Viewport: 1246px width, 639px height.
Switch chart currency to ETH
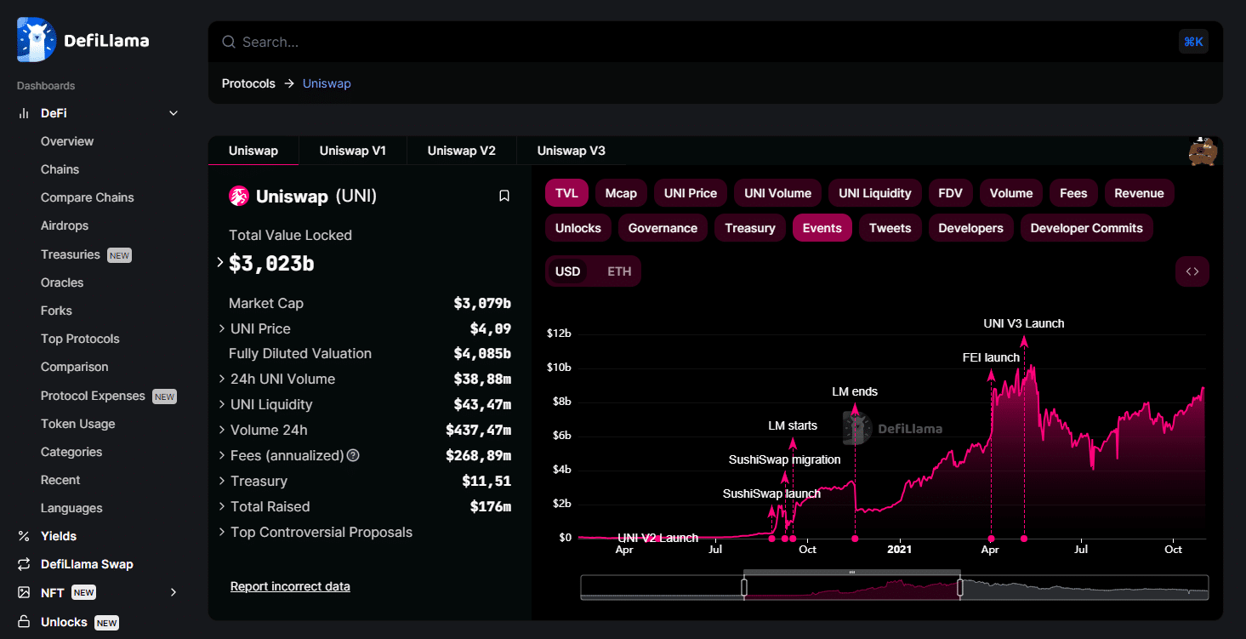coord(618,271)
